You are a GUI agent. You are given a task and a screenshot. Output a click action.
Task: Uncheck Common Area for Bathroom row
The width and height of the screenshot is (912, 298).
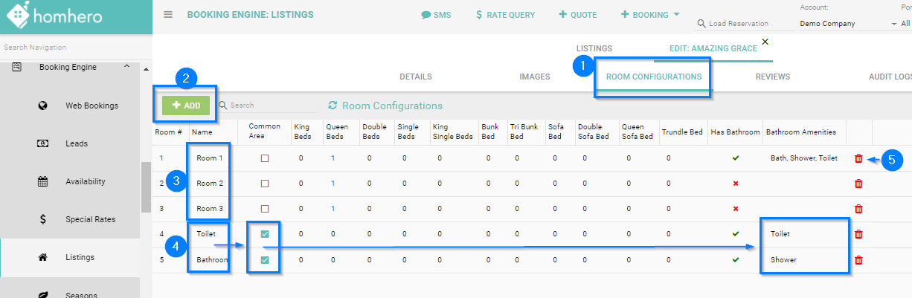[265, 260]
